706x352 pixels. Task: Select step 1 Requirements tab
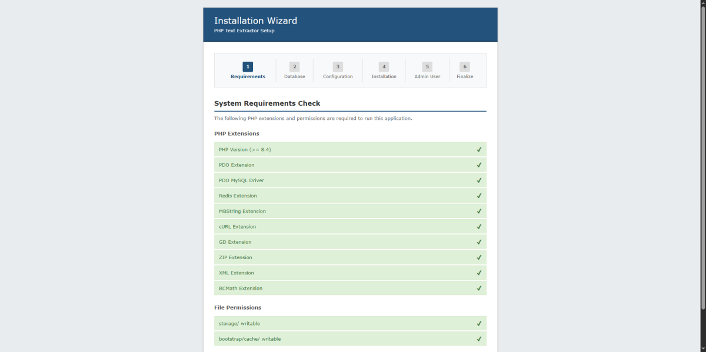pos(248,71)
